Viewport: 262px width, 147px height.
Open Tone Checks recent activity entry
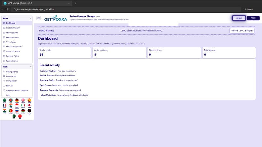coord(59,85)
